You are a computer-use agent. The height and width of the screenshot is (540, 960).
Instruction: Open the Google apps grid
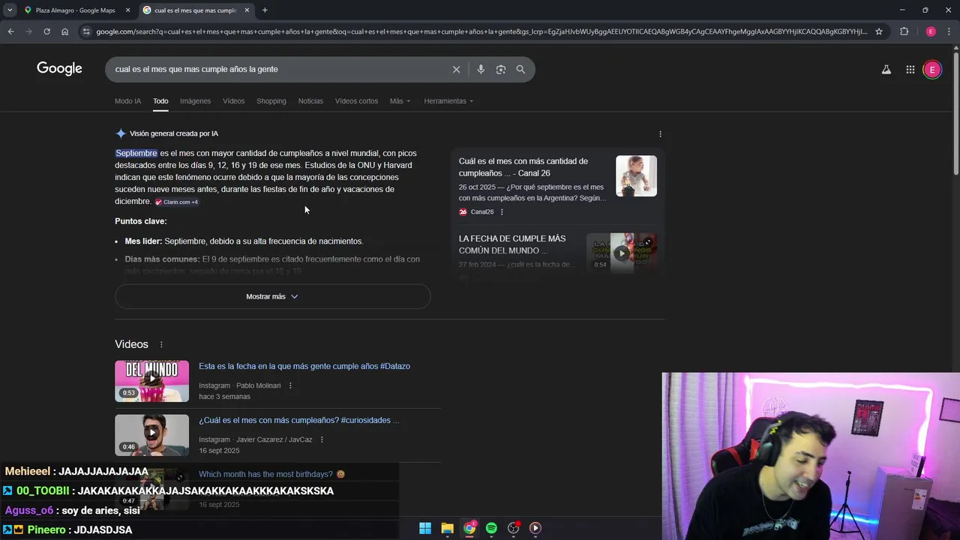910,69
